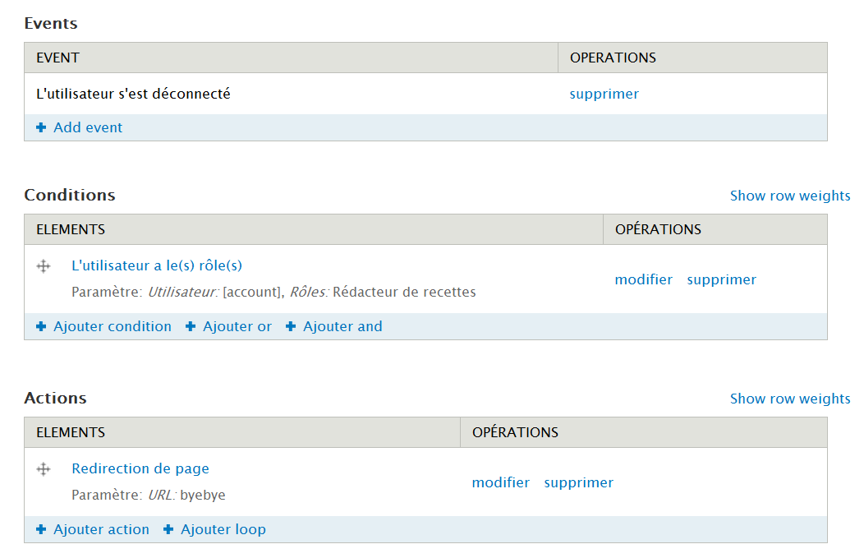Click the drag handle of the role condition
The height and width of the screenshot is (558, 864).
pos(44,266)
